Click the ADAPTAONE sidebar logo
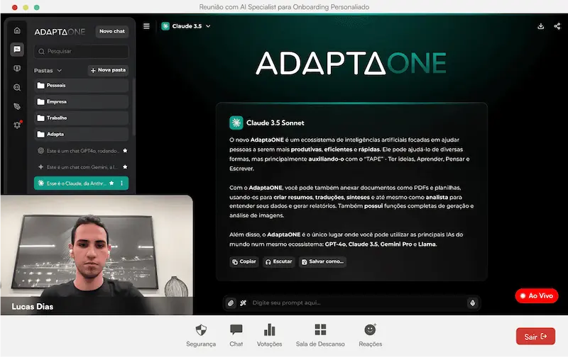This screenshot has width=568, height=357. [60, 32]
